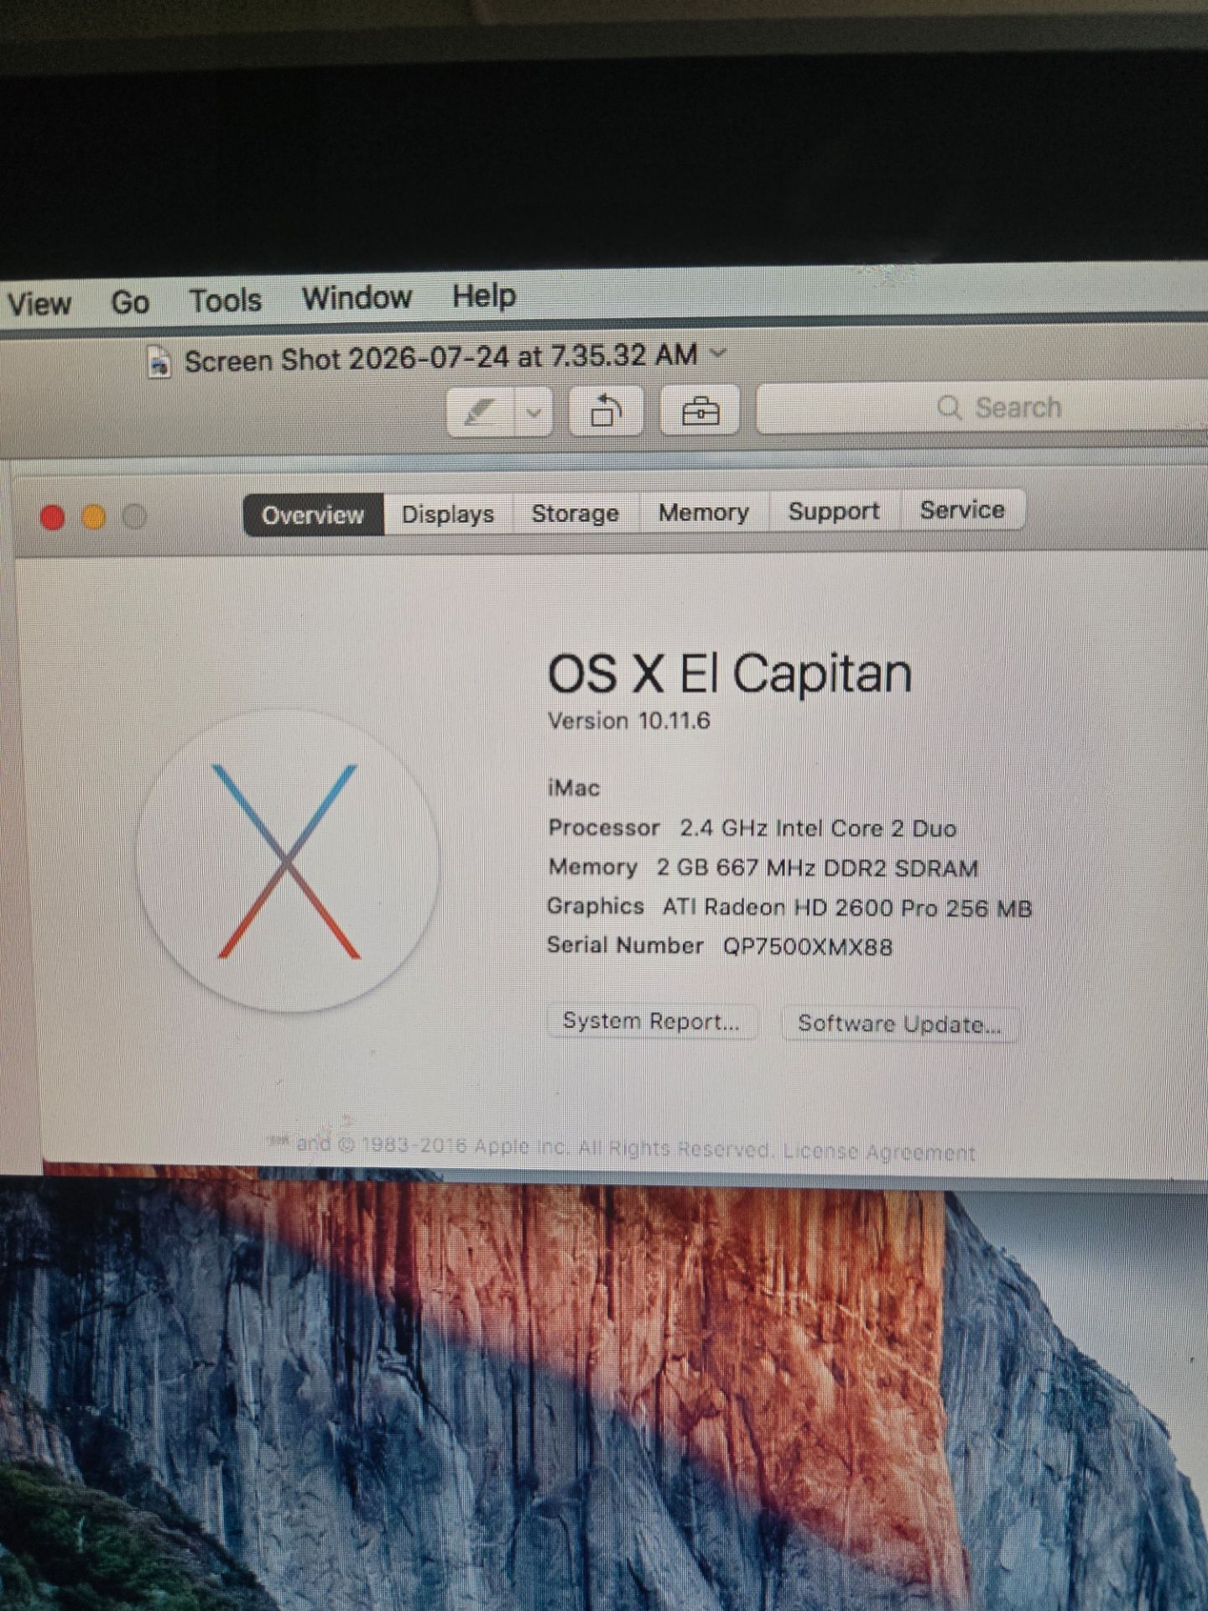Open the Go menu
Image resolution: width=1208 pixels, height=1611 pixels.
(131, 301)
